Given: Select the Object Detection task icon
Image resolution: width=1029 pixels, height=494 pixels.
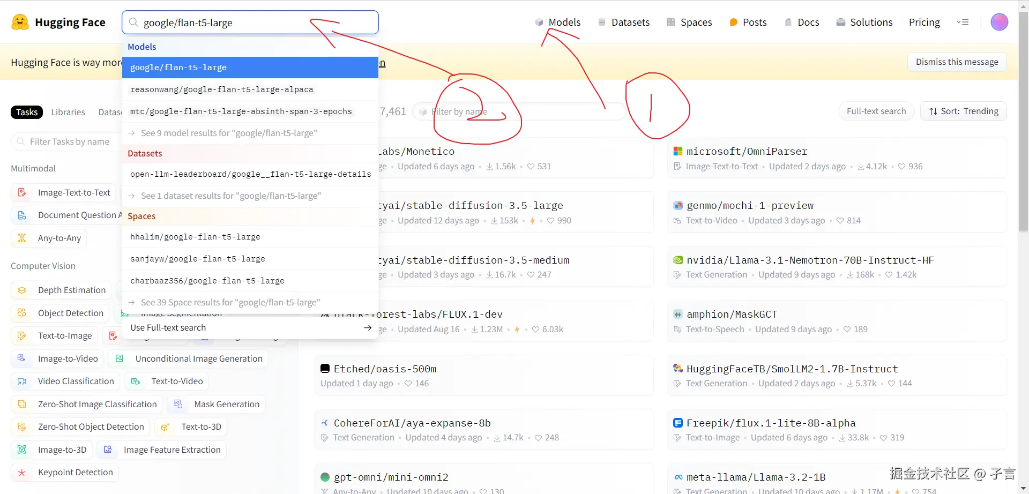Looking at the screenshot, I should [x=21, y=313].
